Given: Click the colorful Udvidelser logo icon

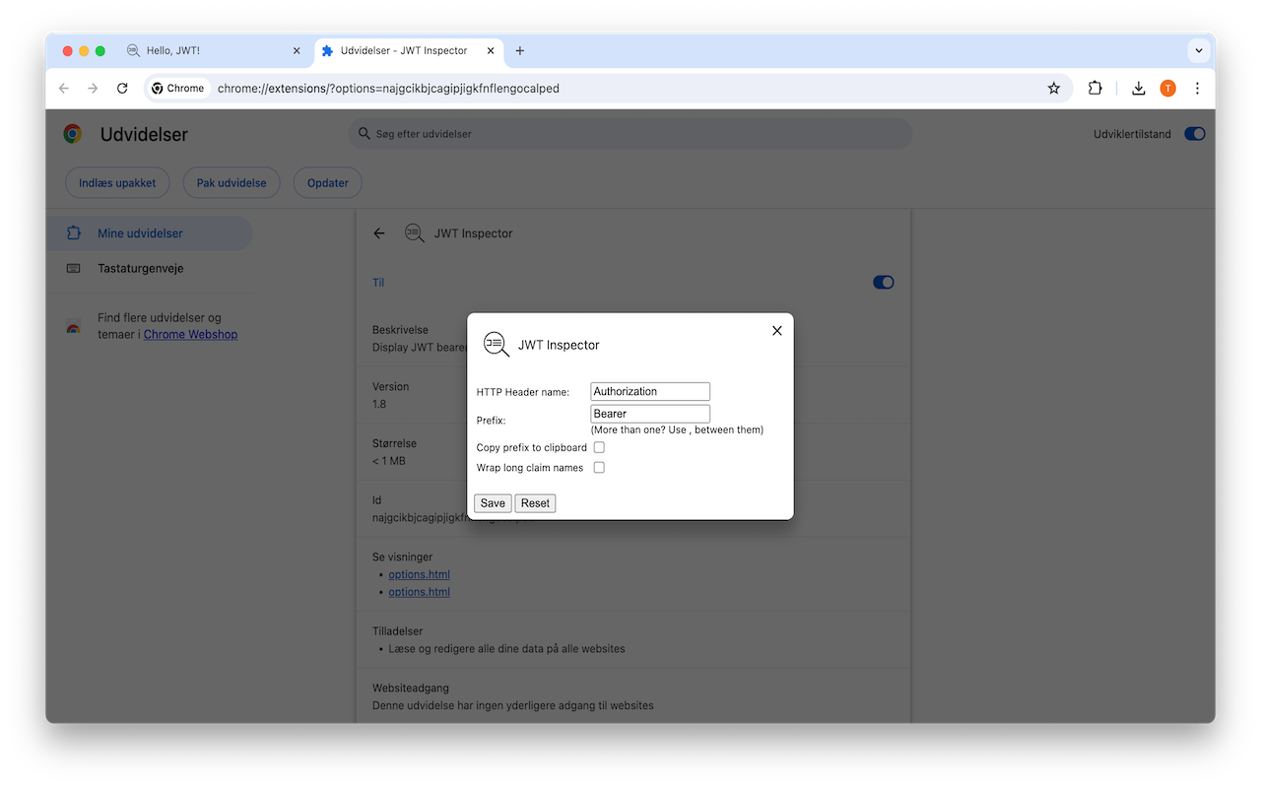Looking at the screenshot, I should coord(72,133).
